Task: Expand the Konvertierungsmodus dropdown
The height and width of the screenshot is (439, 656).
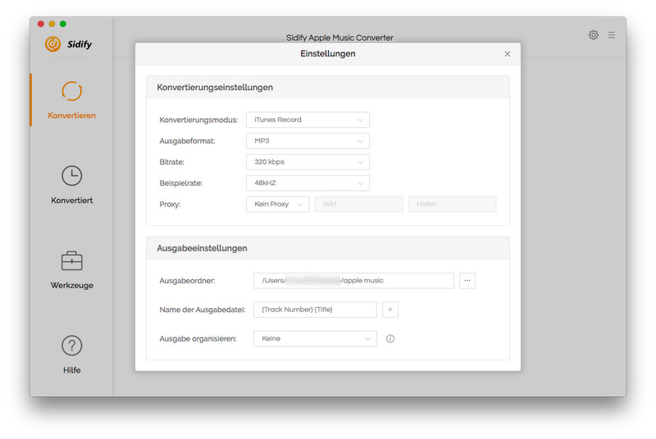Action: tap(307, 120)
